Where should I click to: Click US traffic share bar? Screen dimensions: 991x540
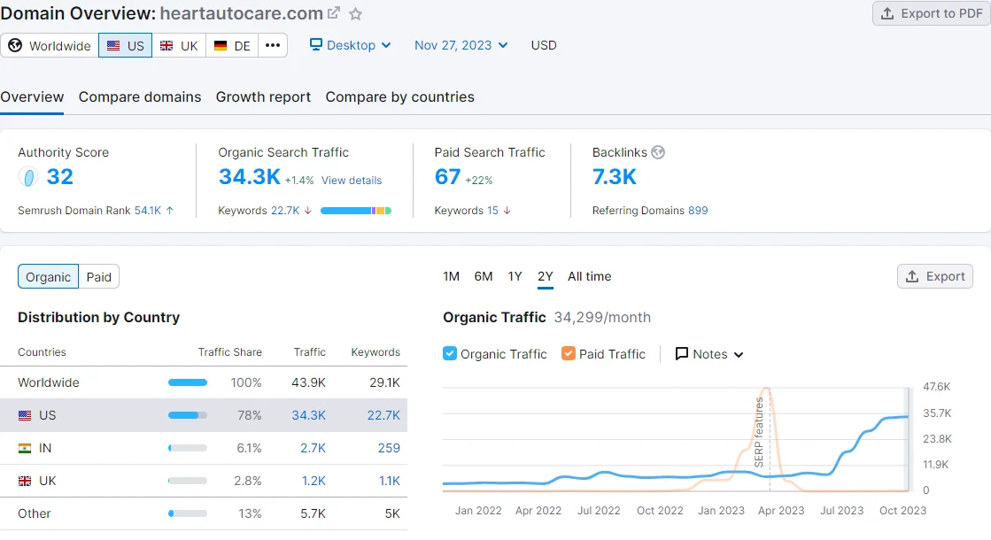click(188, 415)
